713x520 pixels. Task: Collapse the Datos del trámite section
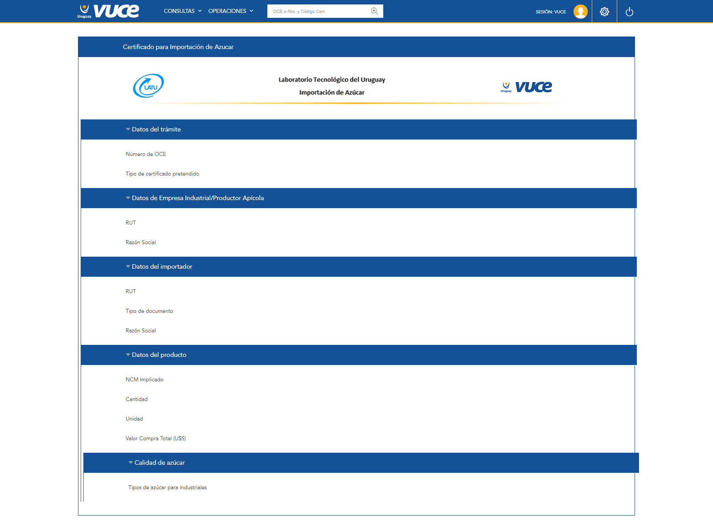tap(128, 129)
